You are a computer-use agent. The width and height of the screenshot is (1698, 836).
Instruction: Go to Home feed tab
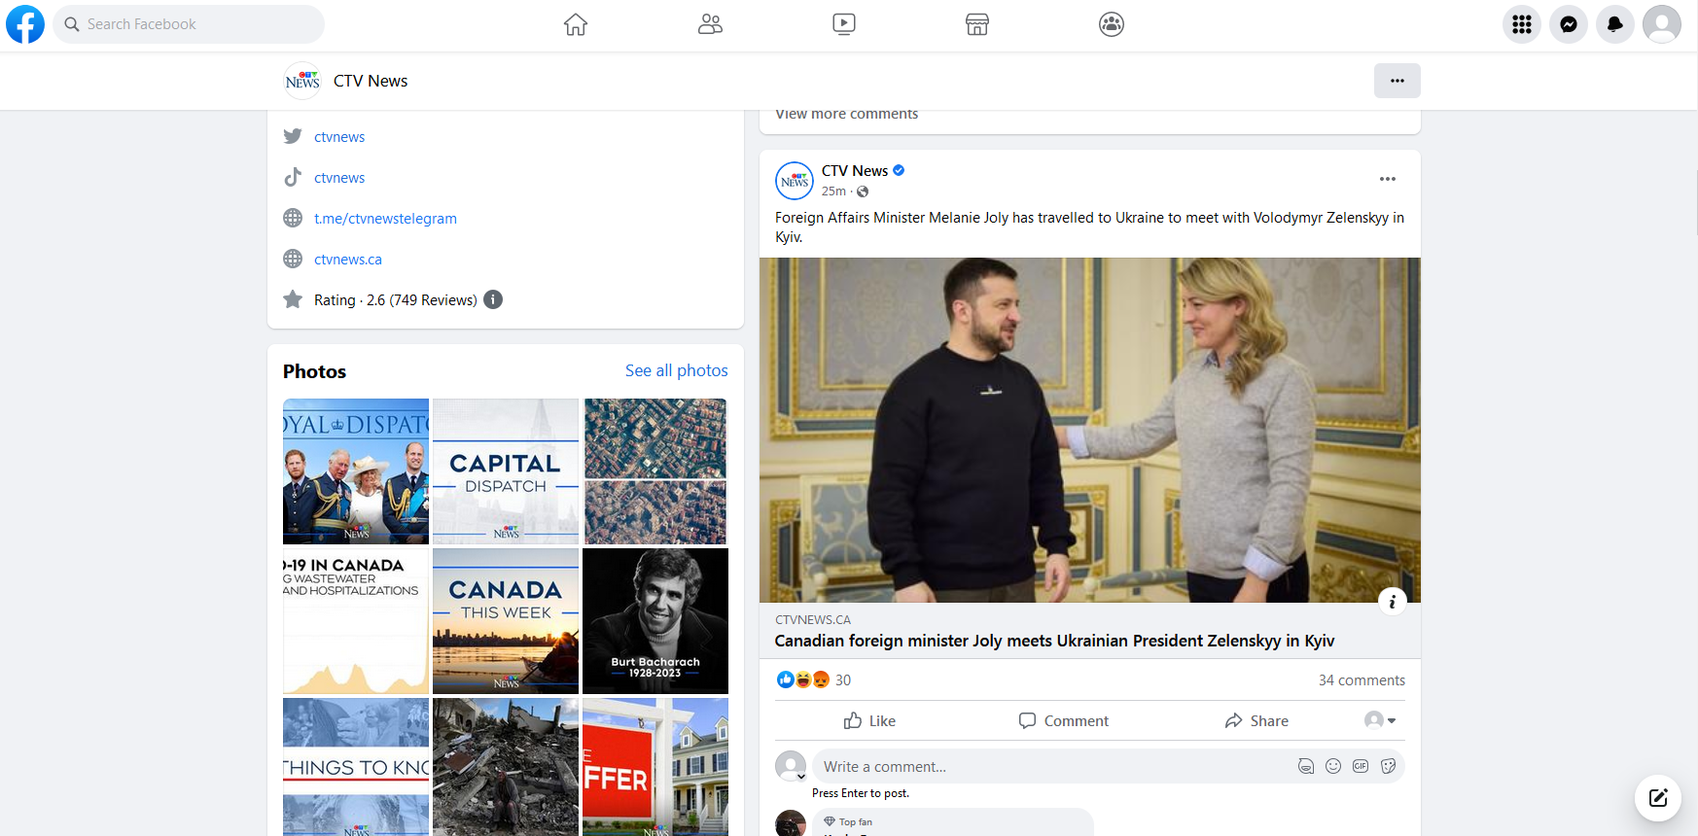pos(576,24)
